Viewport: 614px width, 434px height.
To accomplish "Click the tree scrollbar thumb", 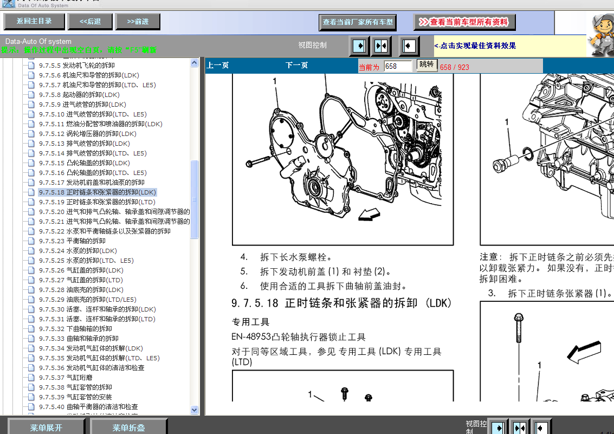I will pos(194,199).
